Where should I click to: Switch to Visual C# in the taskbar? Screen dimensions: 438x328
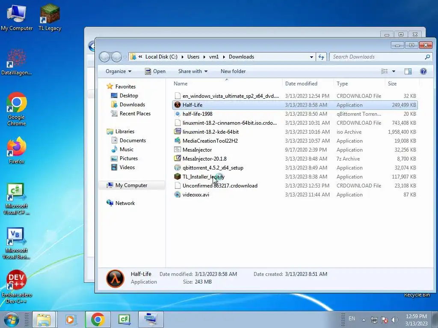[124, 319]
